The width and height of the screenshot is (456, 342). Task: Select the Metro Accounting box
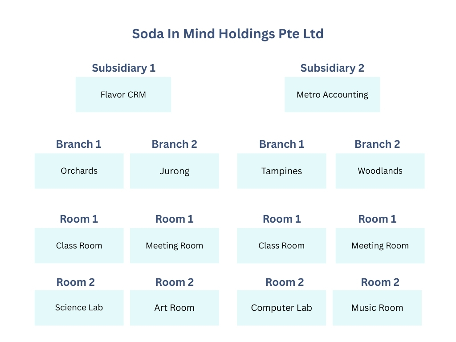pos(332,94)
